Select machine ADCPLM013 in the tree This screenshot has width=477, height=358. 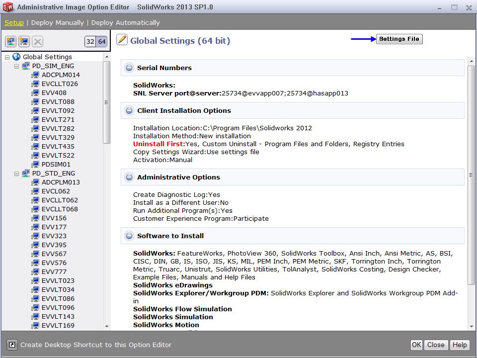(x=61, y=182)
